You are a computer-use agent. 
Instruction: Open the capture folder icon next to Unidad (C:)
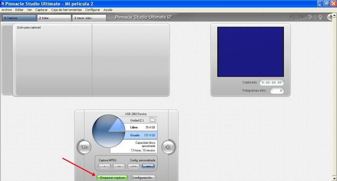[153, 120]
